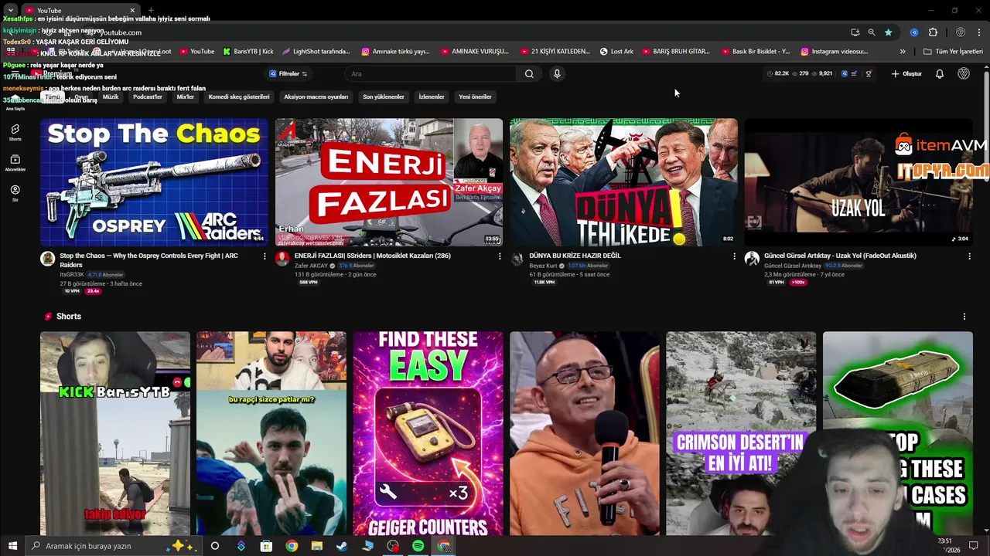Click the install/cast icon in address bar

(x=855, y=32)
